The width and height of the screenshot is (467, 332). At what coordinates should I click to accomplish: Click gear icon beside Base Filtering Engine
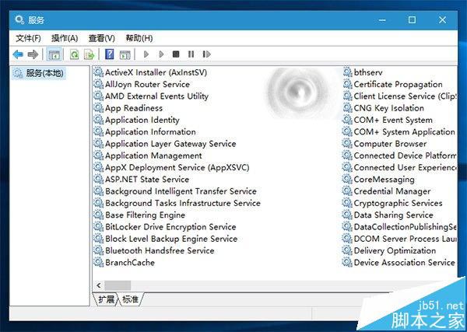point(98,215)
